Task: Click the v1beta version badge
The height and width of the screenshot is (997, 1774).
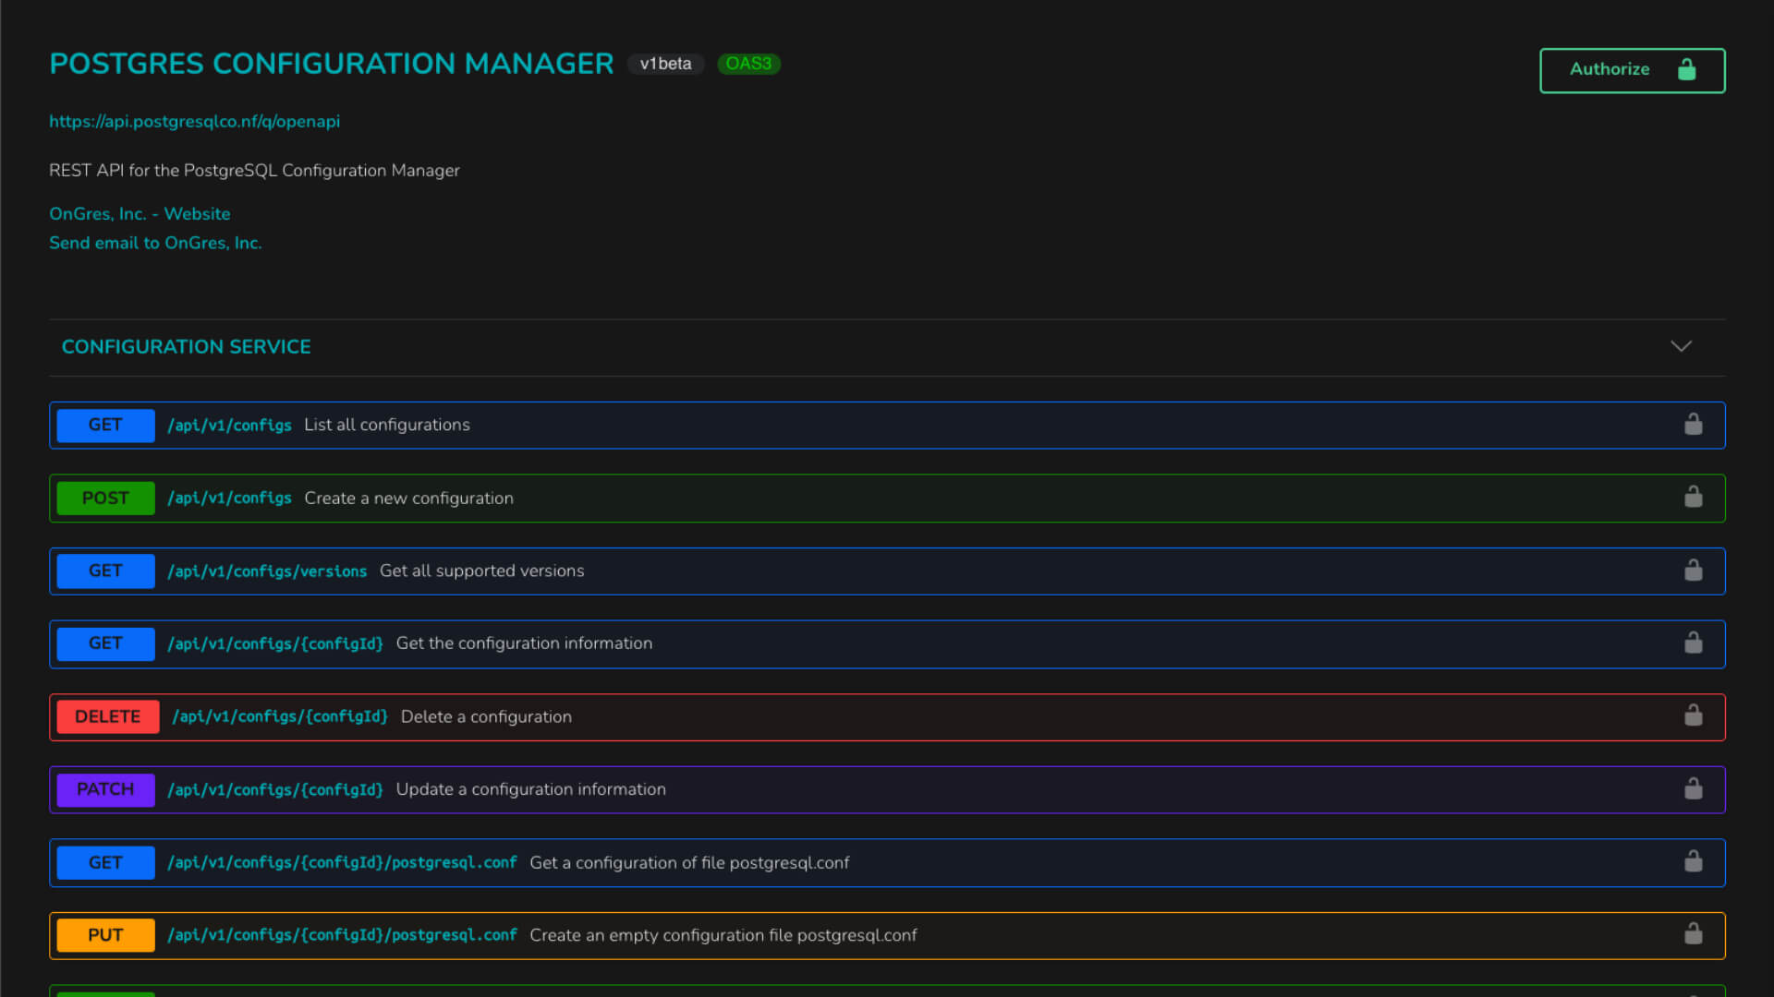Action: (665, 64)
